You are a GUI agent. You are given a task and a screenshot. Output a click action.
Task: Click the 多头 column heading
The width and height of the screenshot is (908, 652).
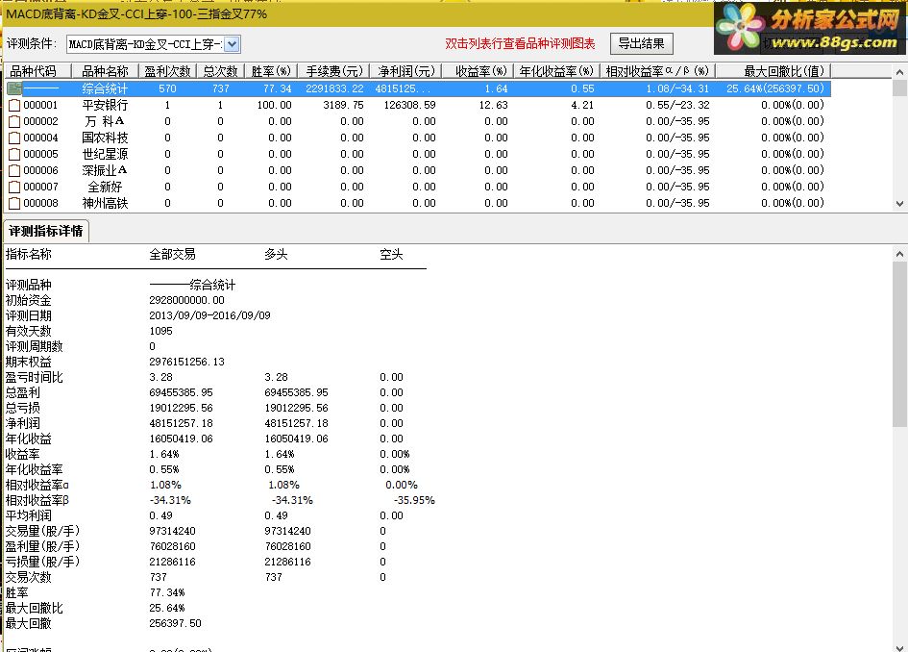[276, 255]
